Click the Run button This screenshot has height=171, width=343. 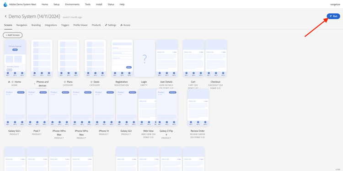pos(333,16)
